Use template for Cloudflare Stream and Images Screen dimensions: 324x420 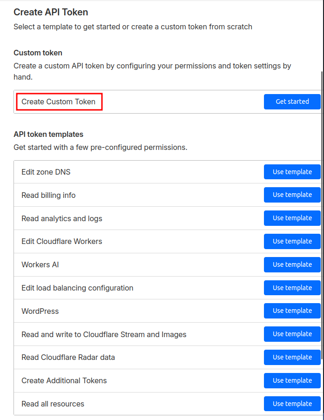coord(292,334)
